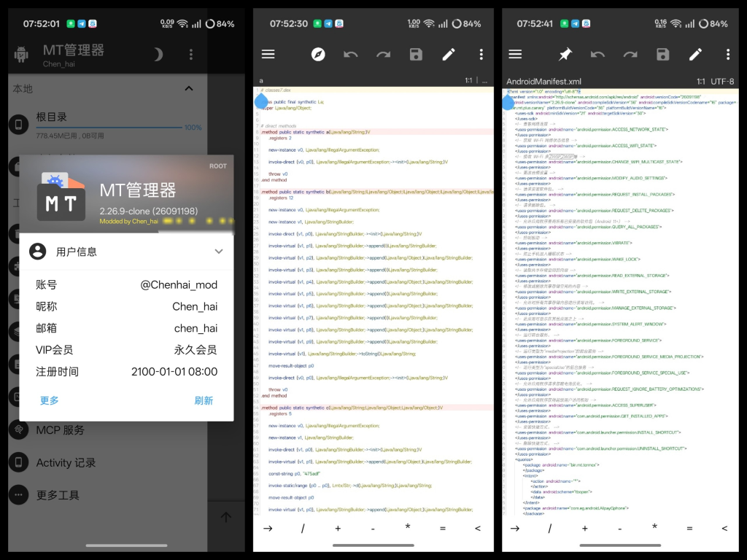Screen dimensions: 747x560
Task: Tap the Android robot icon beside MT管理器
Action: coord(21,54)
